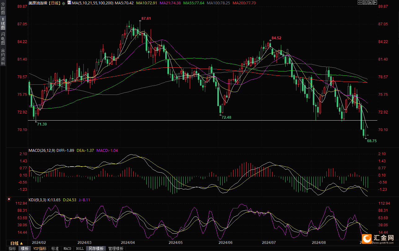
Task: Click the chart icon with left-pointing arrow
Action: point(365,2)
